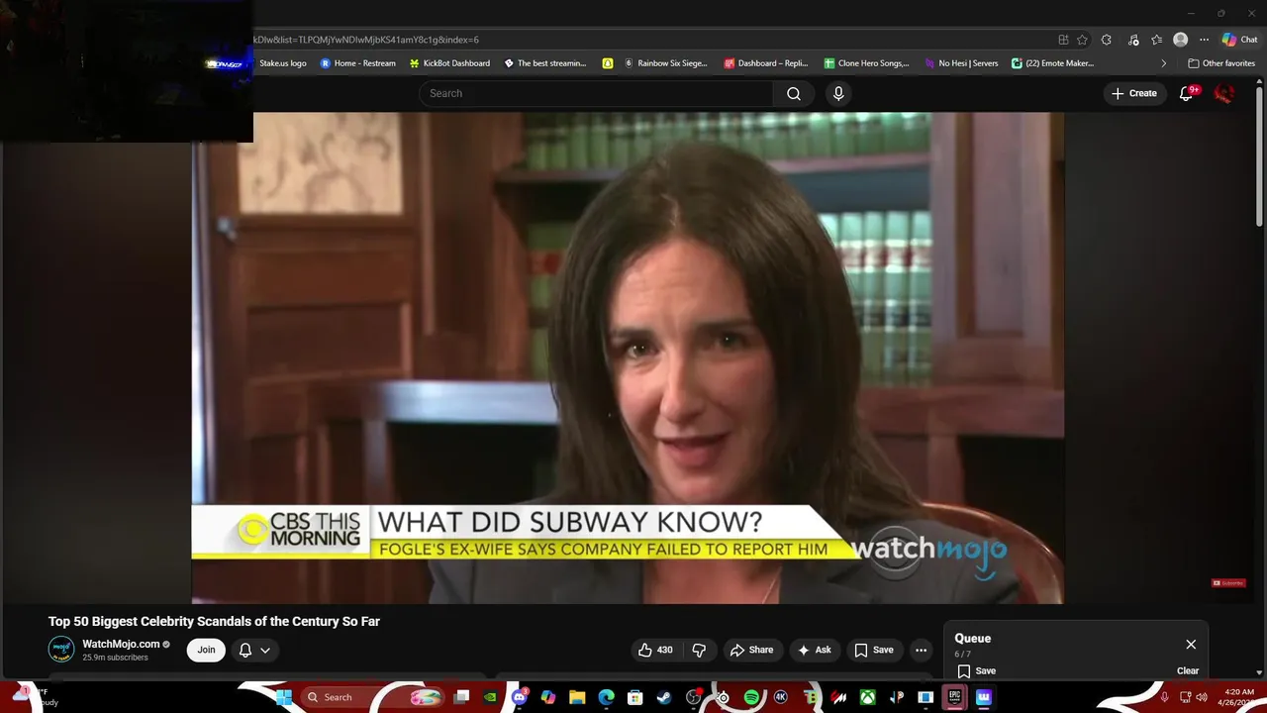This screenshot has height=713, width=1267.
Task: Open Stake.us logo bookmark
Action: (x=282, y=63)
